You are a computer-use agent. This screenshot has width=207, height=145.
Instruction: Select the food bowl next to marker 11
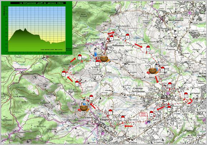(x=153, y=71)
